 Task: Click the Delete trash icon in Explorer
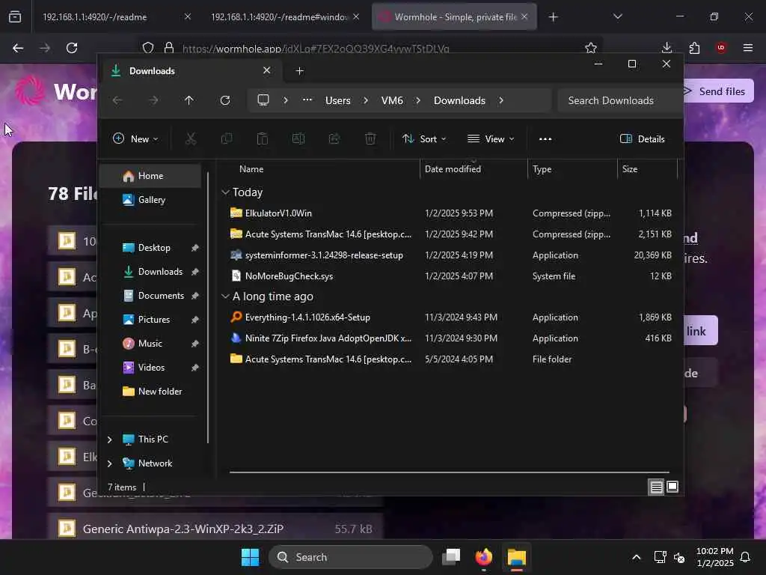tap(370, 139)
